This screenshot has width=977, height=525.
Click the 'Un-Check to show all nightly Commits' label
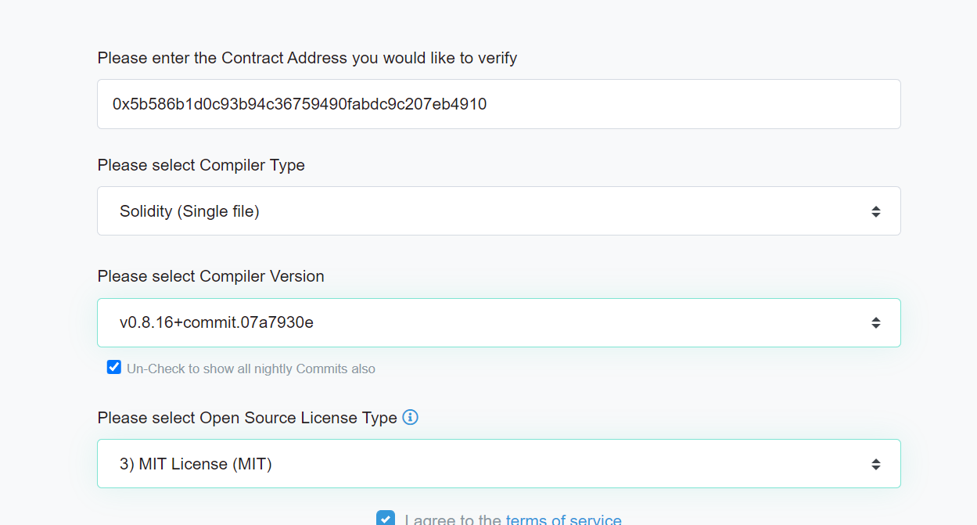251,369
